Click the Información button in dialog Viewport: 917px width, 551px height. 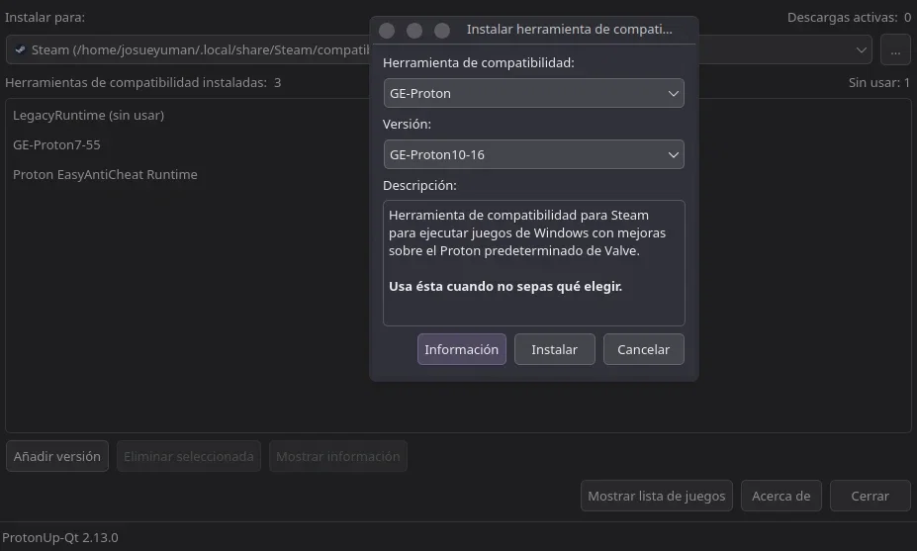point(461,349)
